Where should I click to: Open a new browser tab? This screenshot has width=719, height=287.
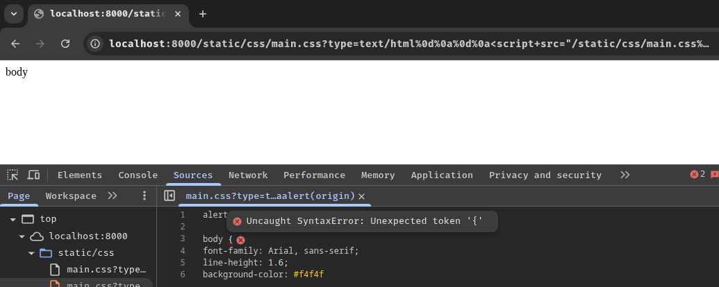tap(203, 14)
